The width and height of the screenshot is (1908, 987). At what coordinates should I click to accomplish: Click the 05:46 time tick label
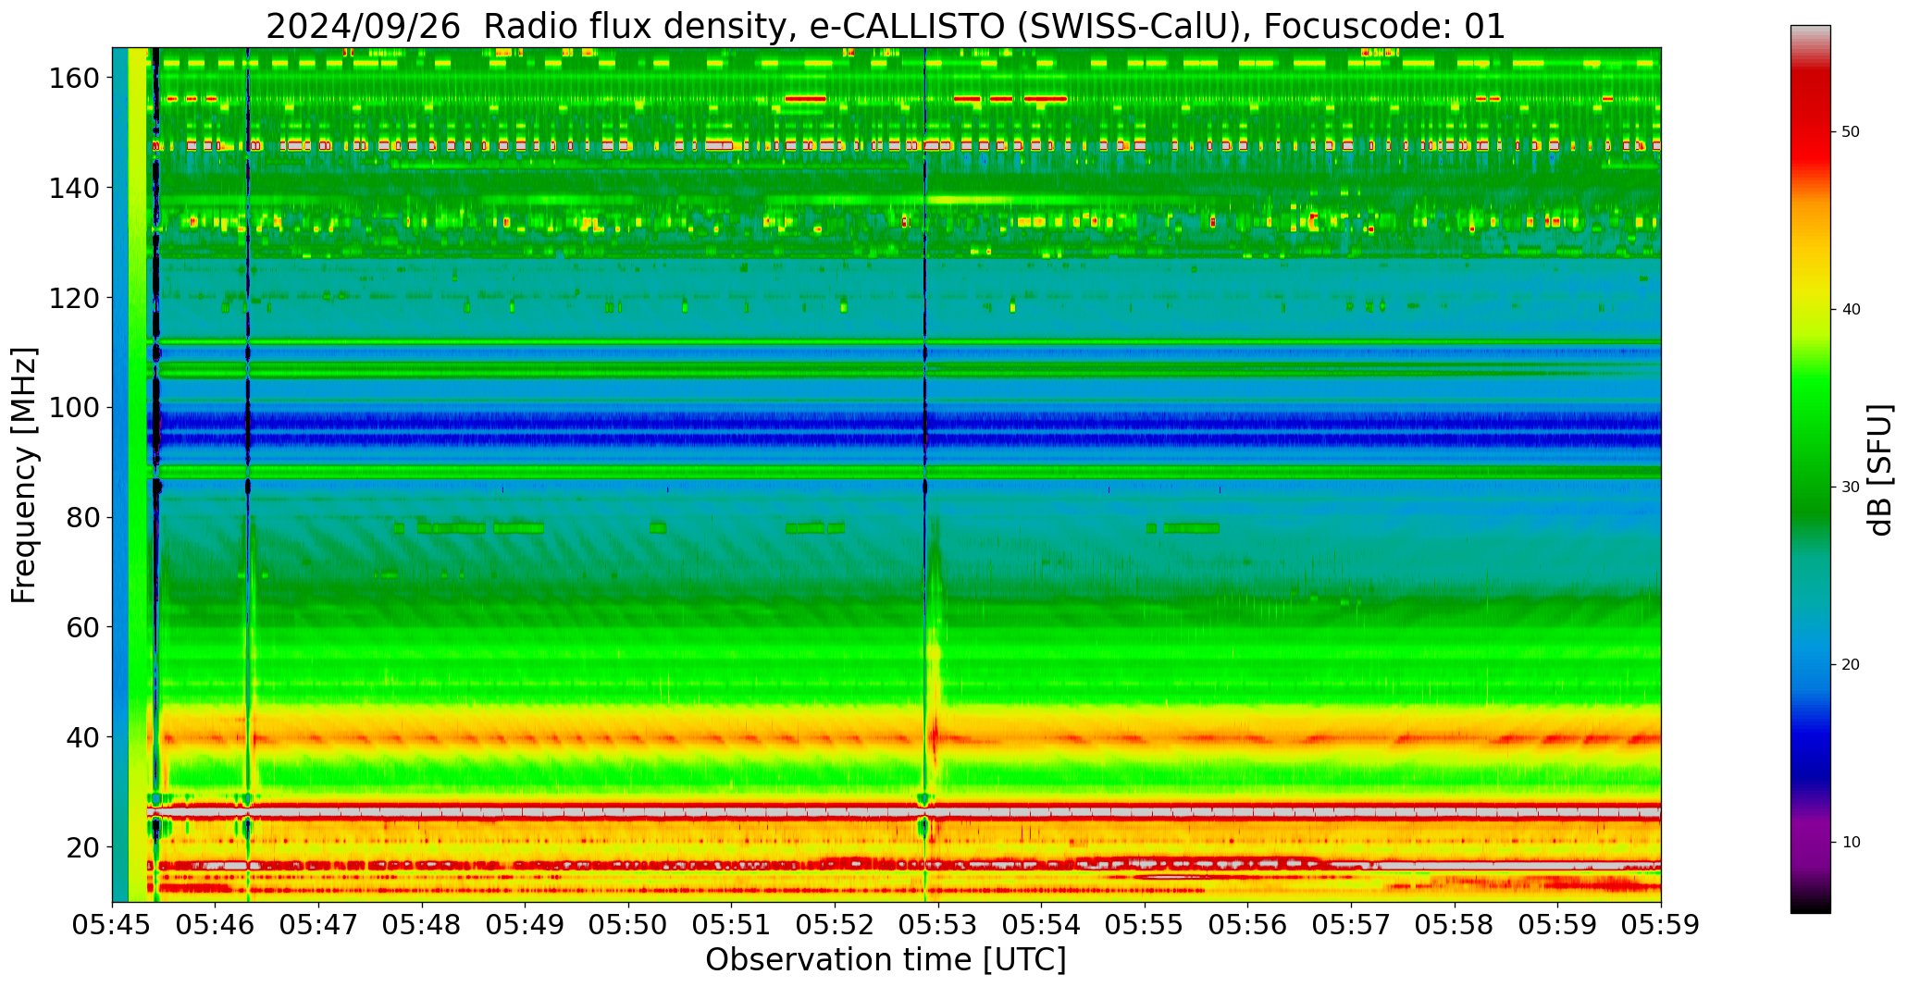pos(216,925)
